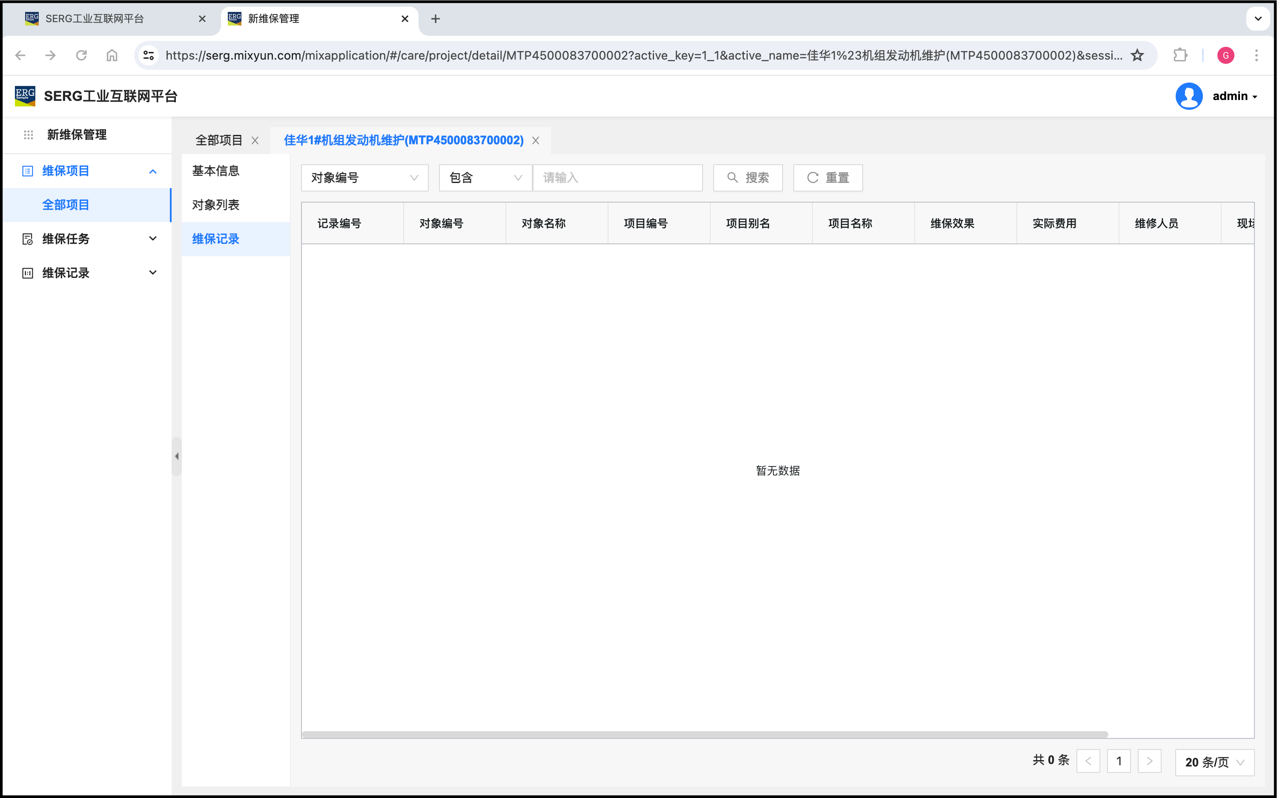Click the 重置 button
This screenshot has height=798, width=1277.
click(x=827, y=178)
